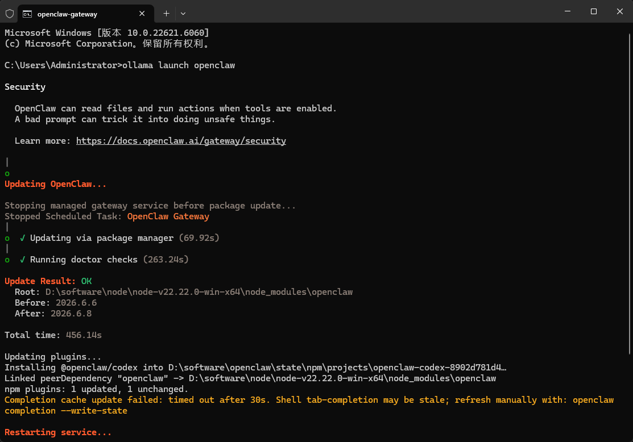633x442 pixels.
Task: Click the shield icon in the title bar
Action: tap(10, 14)
